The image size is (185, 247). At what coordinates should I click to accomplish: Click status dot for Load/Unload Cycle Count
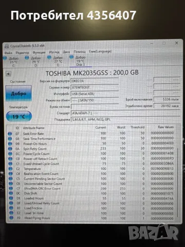click(x=10, y=164)
